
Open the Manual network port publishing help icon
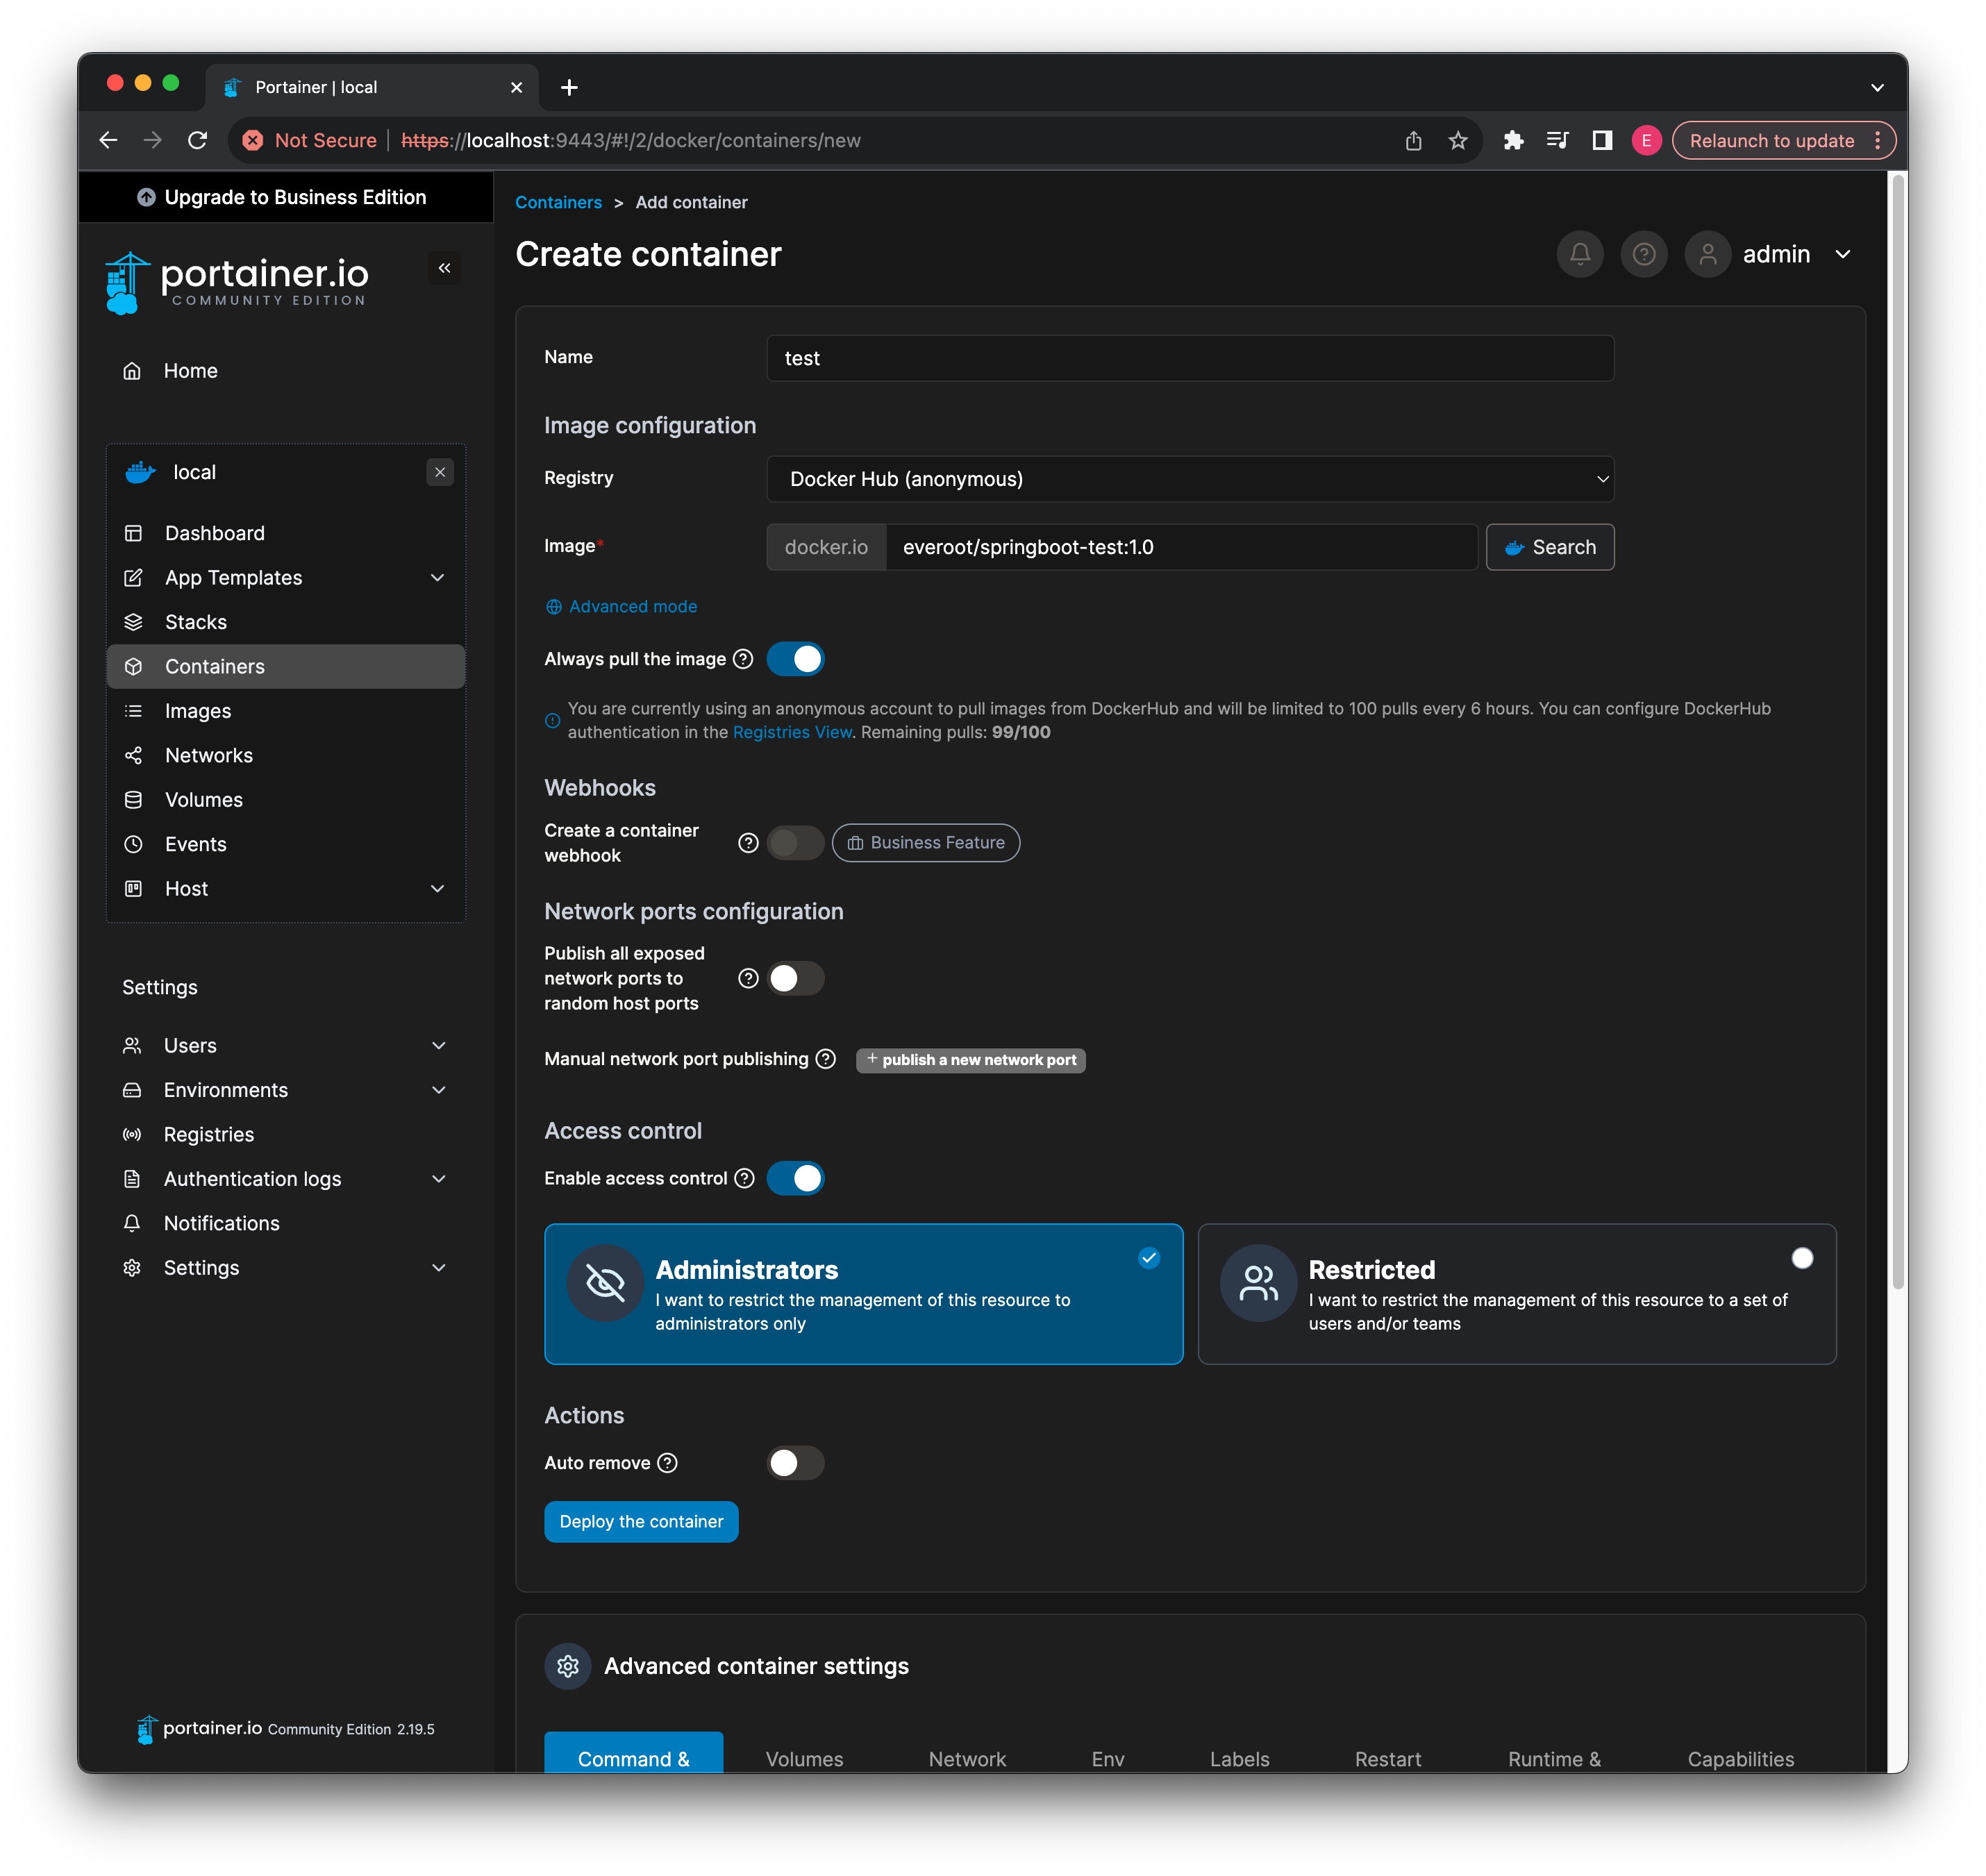825,1059
